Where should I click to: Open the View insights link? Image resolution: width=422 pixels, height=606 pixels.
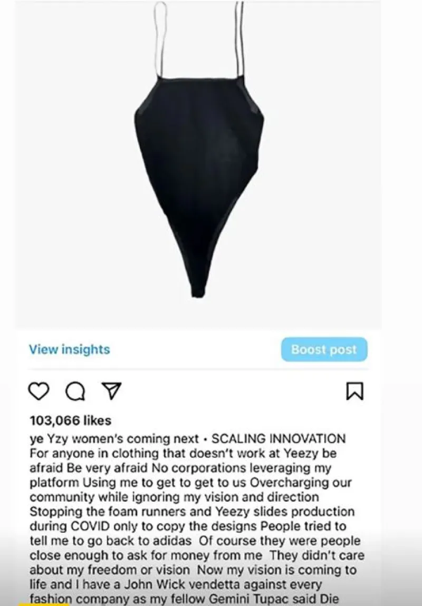tap(70, 349)
